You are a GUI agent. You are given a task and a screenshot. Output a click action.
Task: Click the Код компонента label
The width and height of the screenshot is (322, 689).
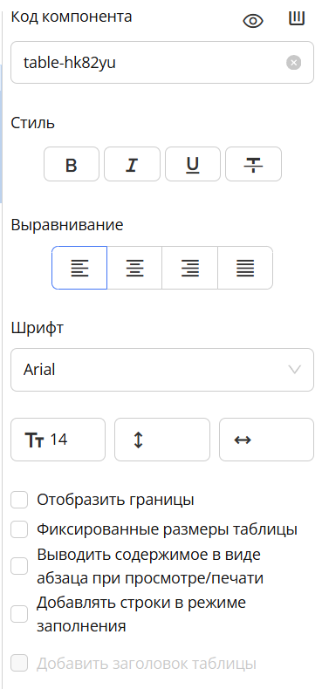pyautogui.click(x=72, y=17)
